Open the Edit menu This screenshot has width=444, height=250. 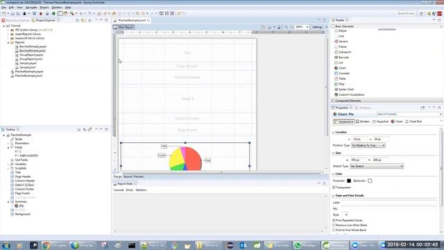click(x=11, y=8)
